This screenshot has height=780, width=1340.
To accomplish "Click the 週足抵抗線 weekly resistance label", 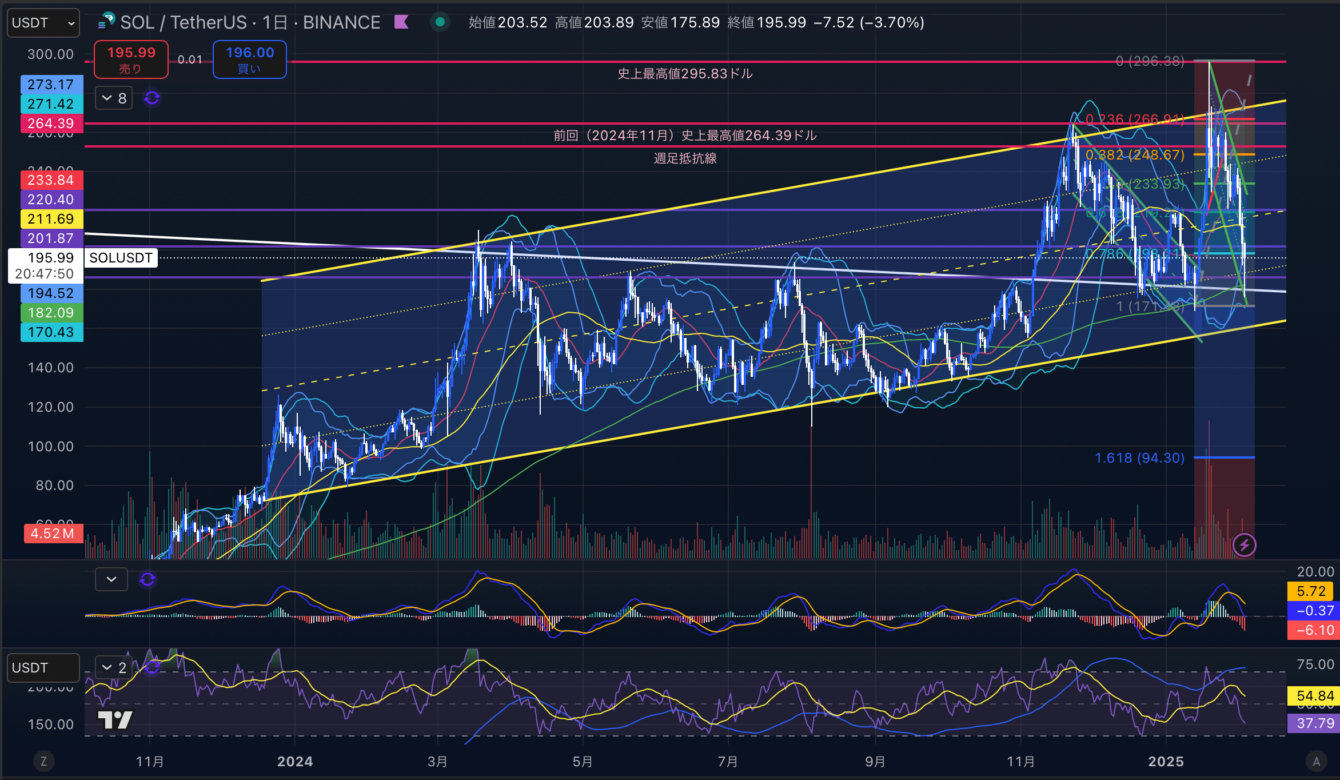I will tap(685, 158).
